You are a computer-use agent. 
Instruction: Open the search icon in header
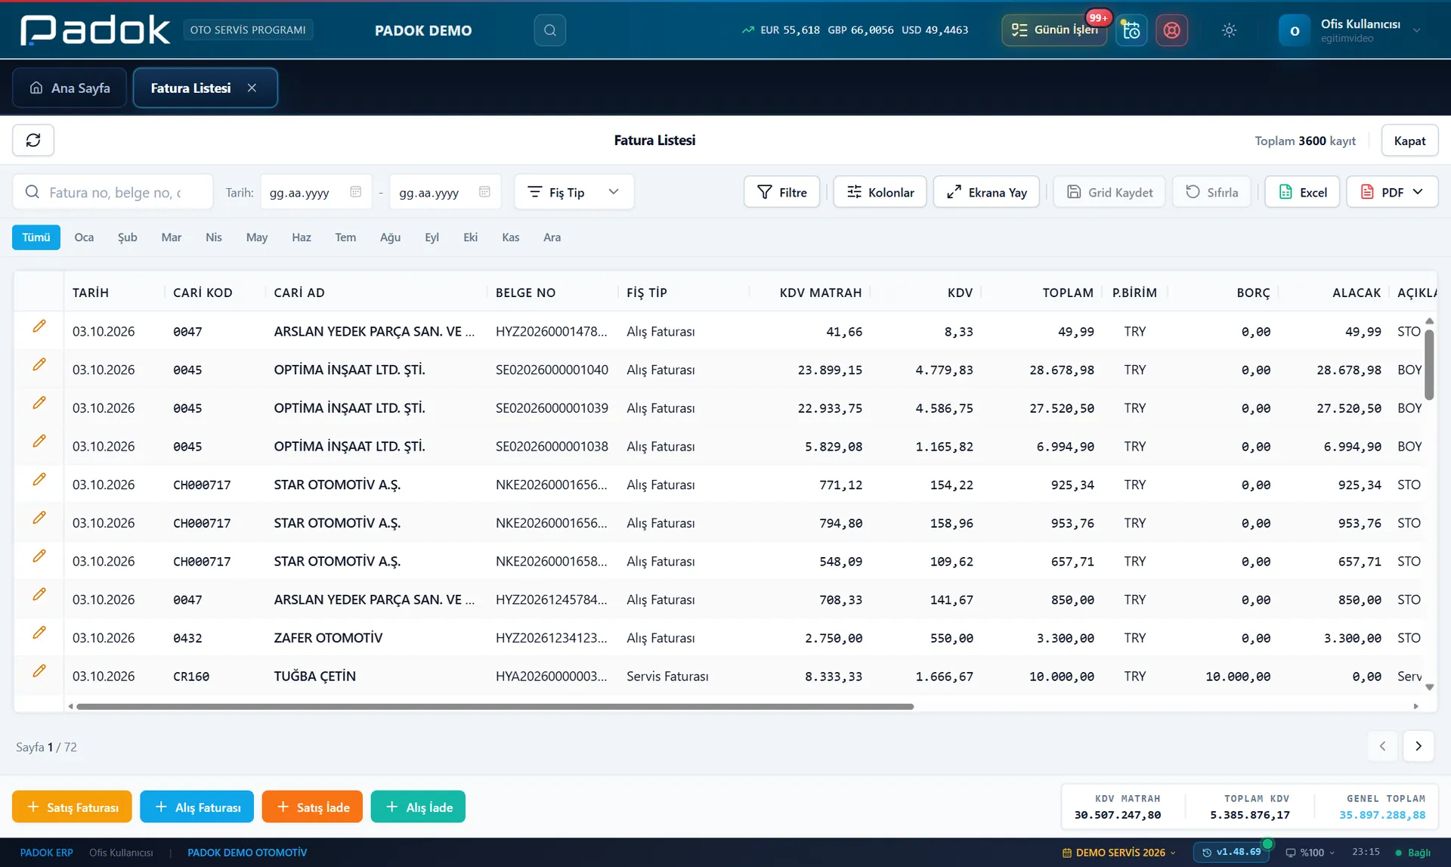coord(550,30)
